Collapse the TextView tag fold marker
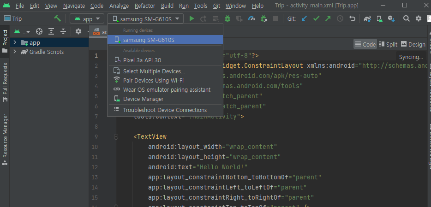 pos(116,136)
